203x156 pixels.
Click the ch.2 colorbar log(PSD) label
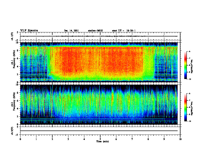tap(192, 108)
